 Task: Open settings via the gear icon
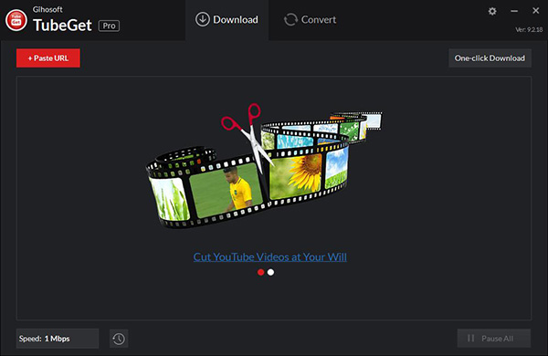492,12
